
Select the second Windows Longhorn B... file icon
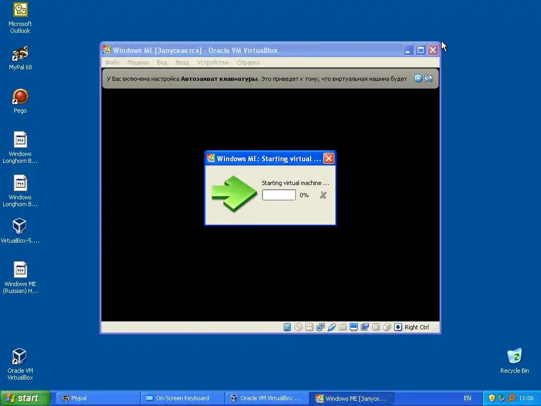20,191
